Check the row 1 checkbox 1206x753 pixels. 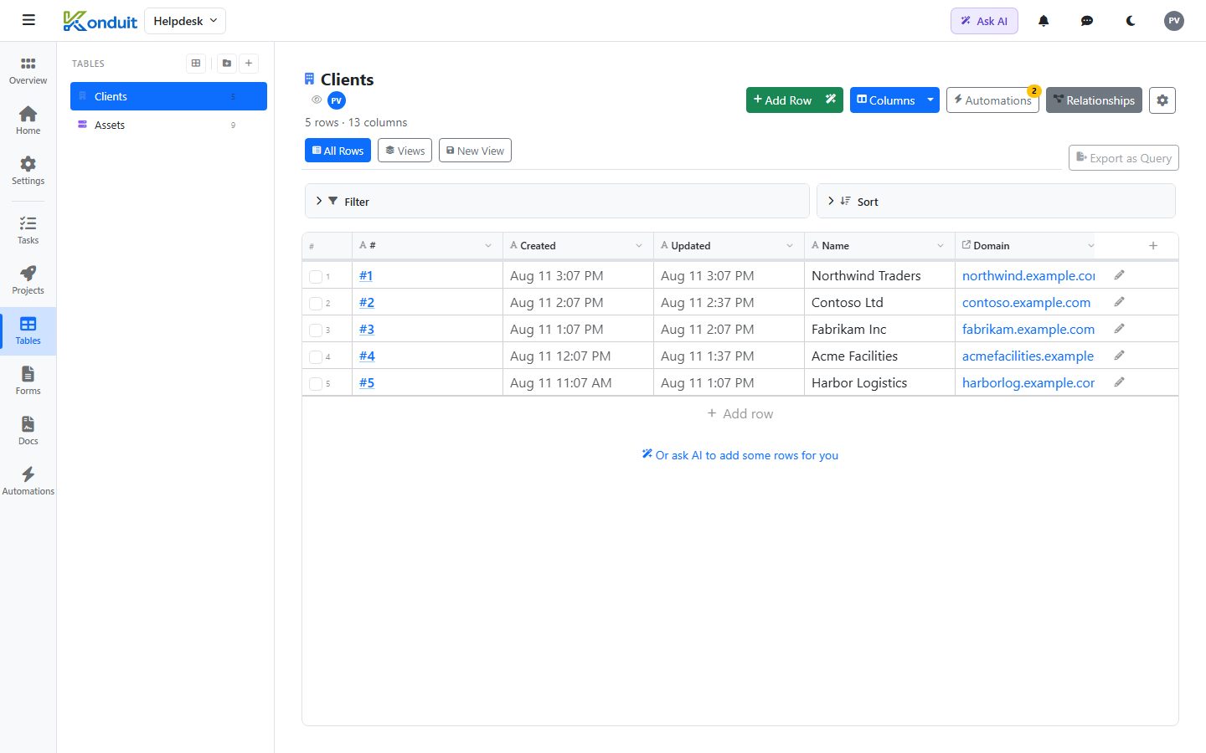316,276
